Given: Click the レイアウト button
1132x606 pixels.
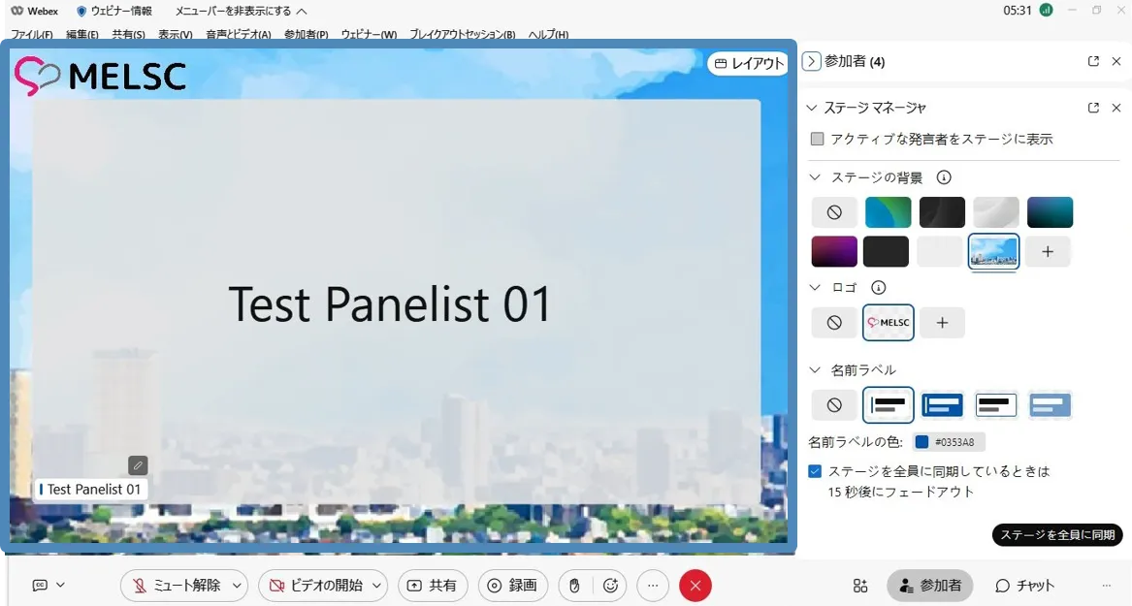Looking at the screenshot, I should (x=748, y=64).
